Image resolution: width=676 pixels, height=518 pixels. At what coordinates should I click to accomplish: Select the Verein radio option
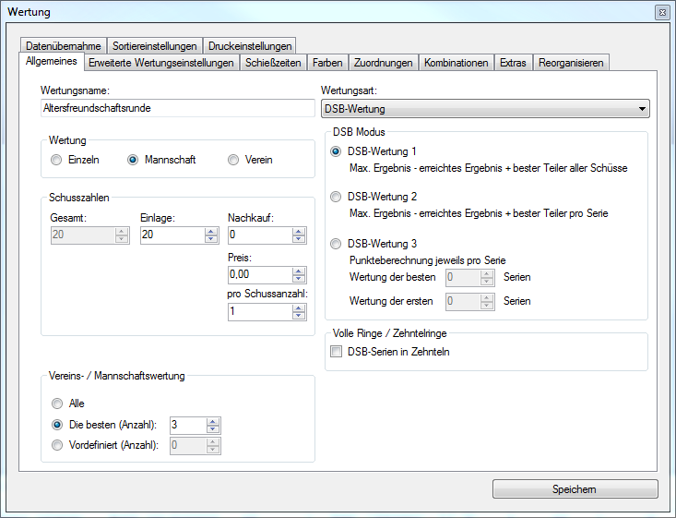[234, 160]
